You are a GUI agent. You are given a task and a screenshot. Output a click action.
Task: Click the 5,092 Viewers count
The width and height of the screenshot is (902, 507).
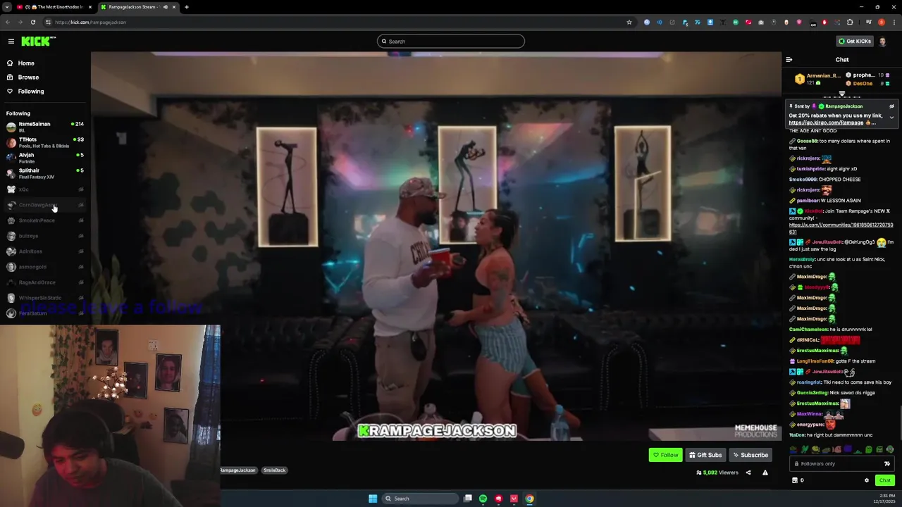[717, 472]
